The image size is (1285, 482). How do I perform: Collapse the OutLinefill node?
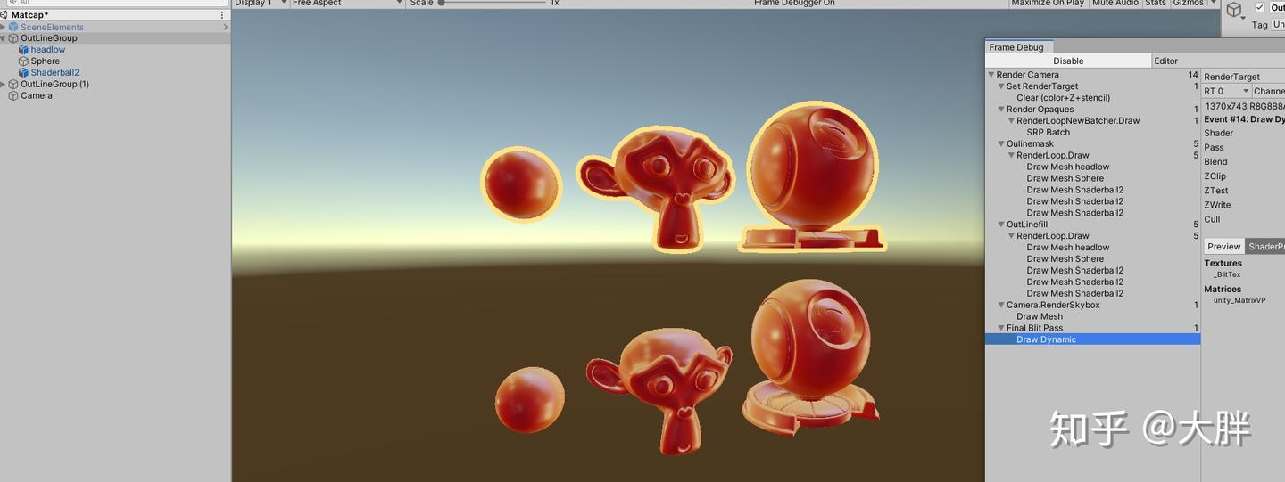[1001, 225]
